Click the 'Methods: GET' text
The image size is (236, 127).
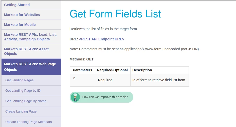click(82, 59)
